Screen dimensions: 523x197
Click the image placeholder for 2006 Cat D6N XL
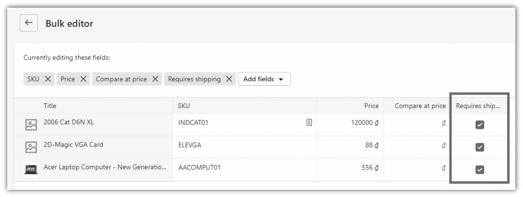31,125
